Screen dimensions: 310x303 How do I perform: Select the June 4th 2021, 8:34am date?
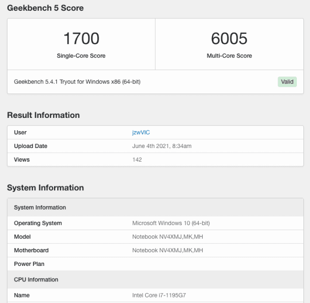[162, 146]
